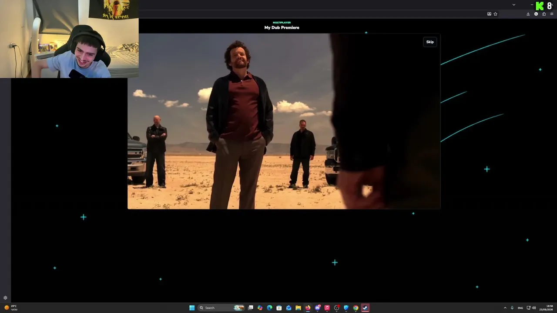Open the browser downloads panel
This screenshot has width=557, height=313.
tap(528, 14)
